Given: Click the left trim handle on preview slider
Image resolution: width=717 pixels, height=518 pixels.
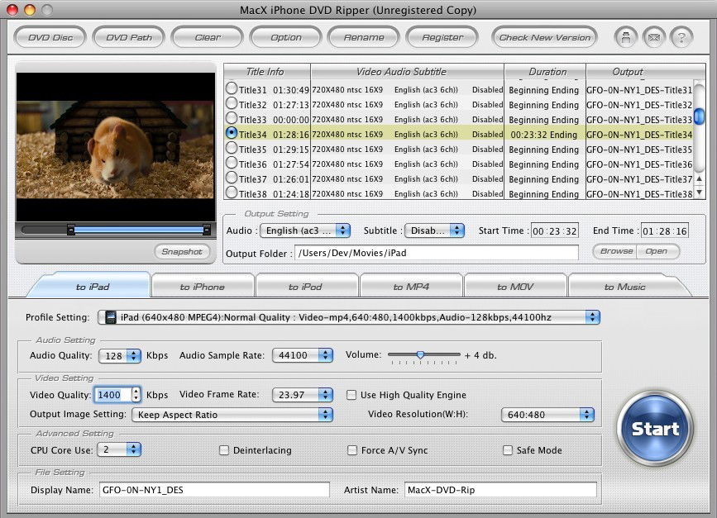Looking at the screenshot, I should click(71, 230).
